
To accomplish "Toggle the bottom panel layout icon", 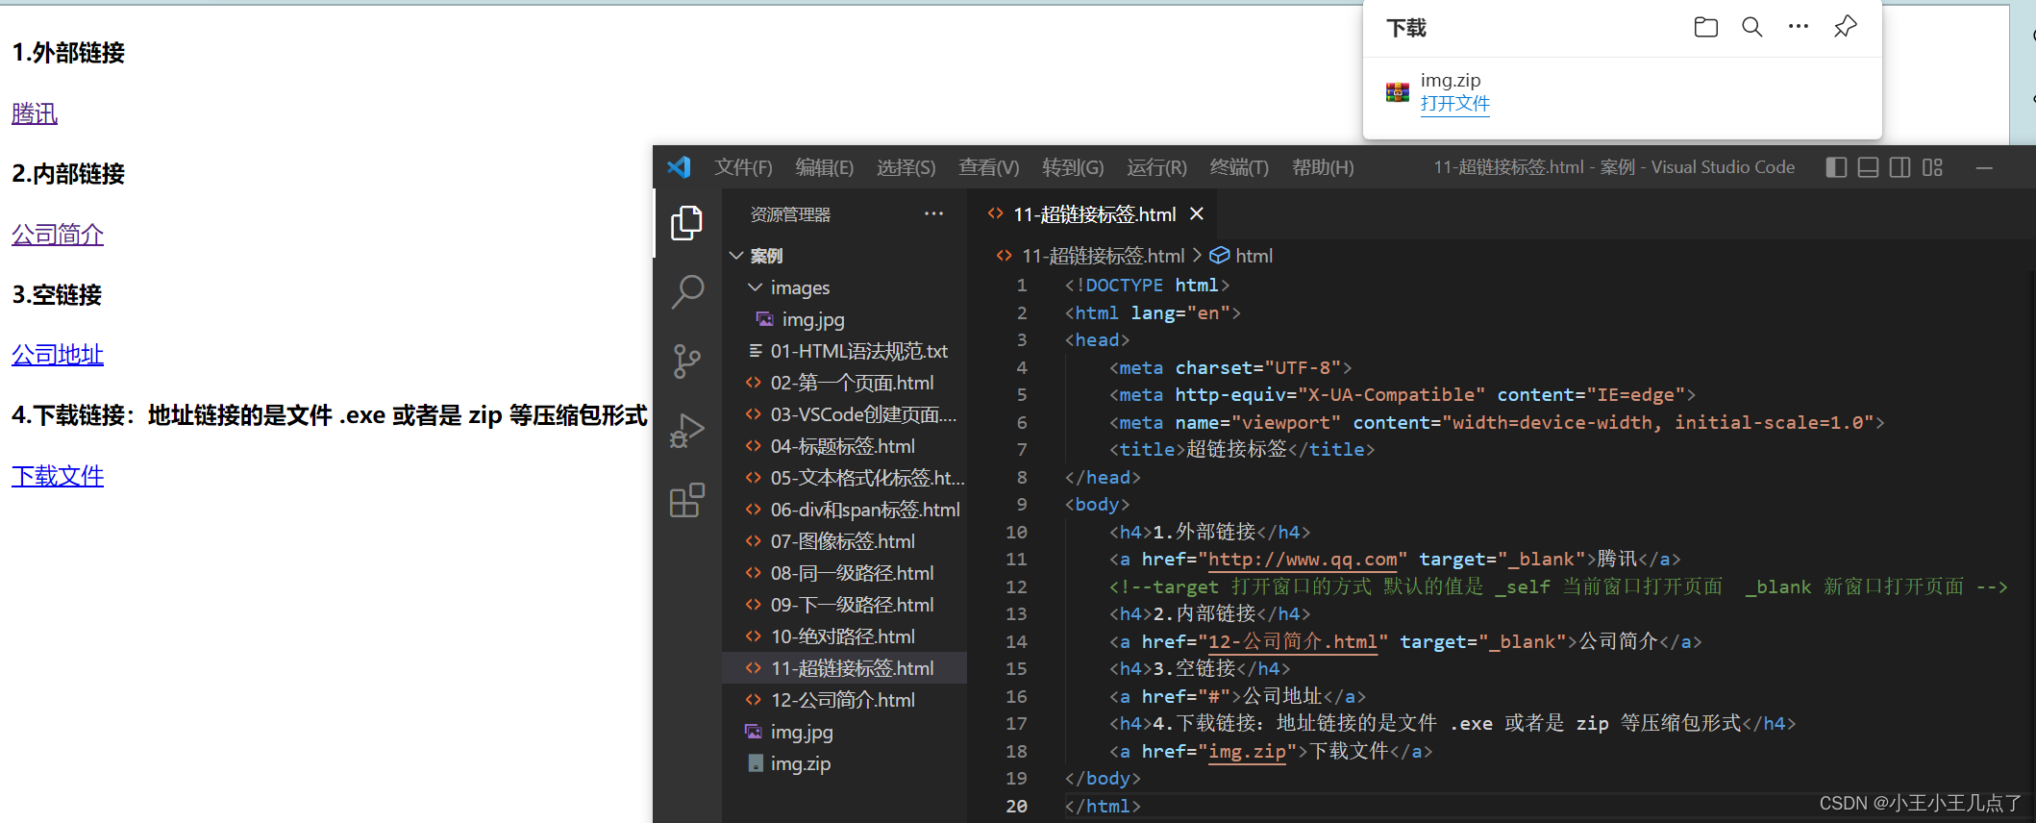I will (x=1868, y=167).
